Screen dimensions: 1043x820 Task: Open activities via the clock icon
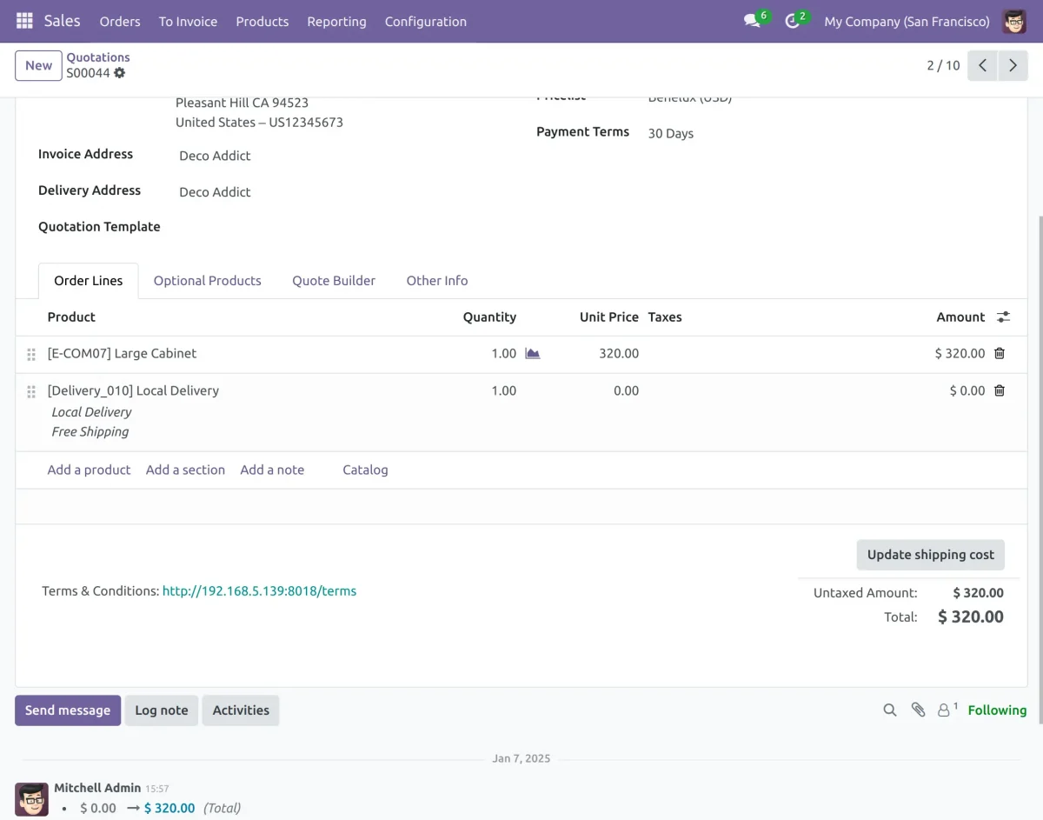pos(792,21)
